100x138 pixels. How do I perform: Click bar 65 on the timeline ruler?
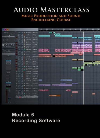click(x=93, y=29)
